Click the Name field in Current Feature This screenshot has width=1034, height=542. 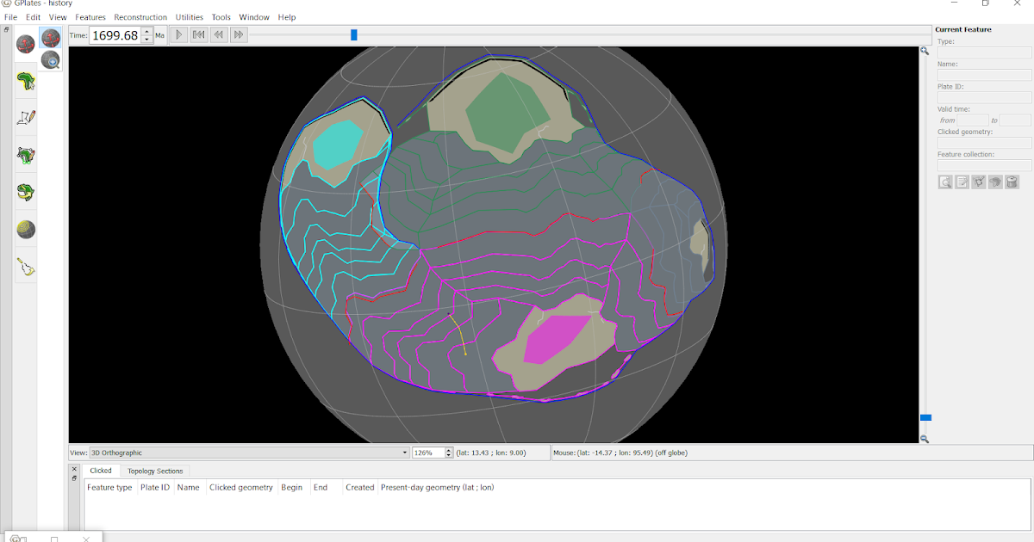(x=984, y=75)
